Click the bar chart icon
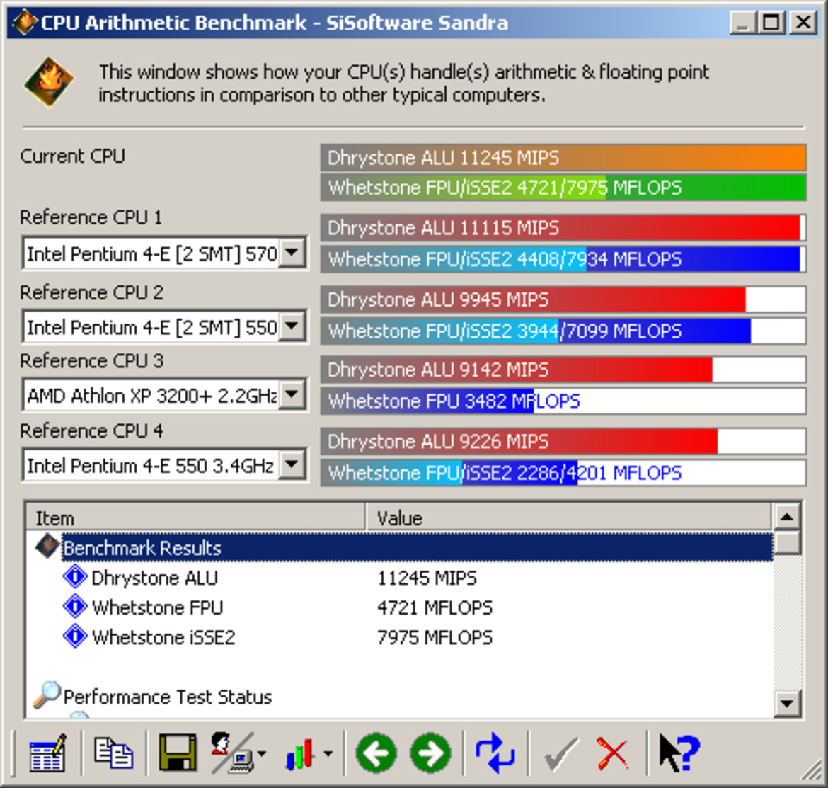The height and width of the screenshot is (788, 828). point(301,753)
